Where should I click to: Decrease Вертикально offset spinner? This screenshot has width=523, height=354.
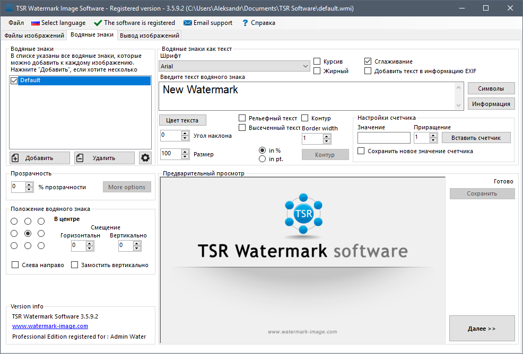click(137, 249)
